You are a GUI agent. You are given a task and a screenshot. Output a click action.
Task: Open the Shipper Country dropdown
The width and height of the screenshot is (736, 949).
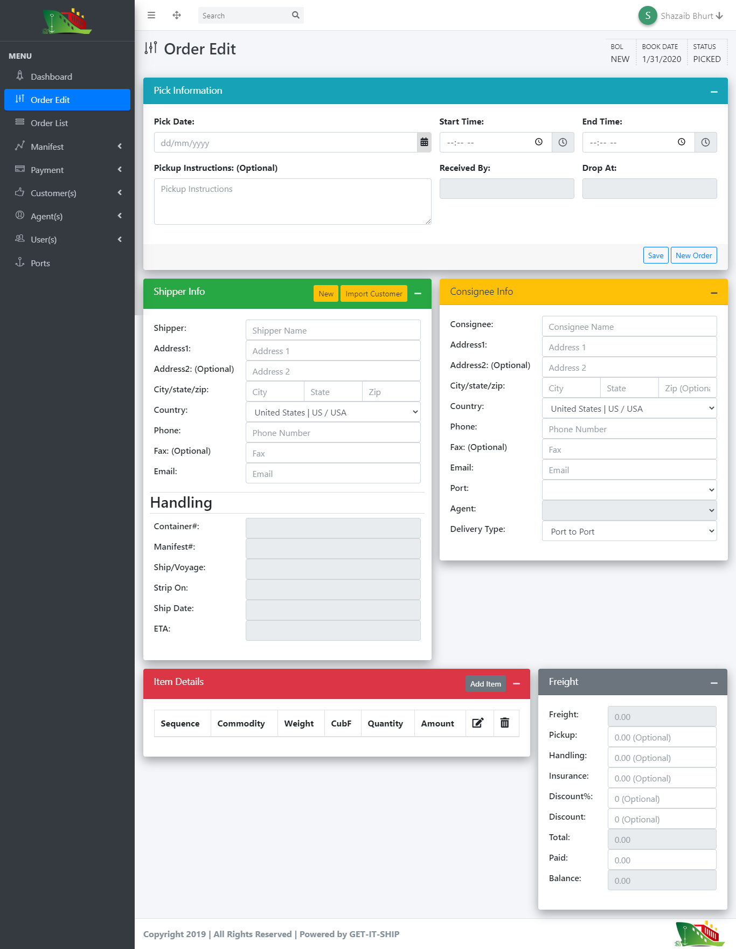coord(333,412)
